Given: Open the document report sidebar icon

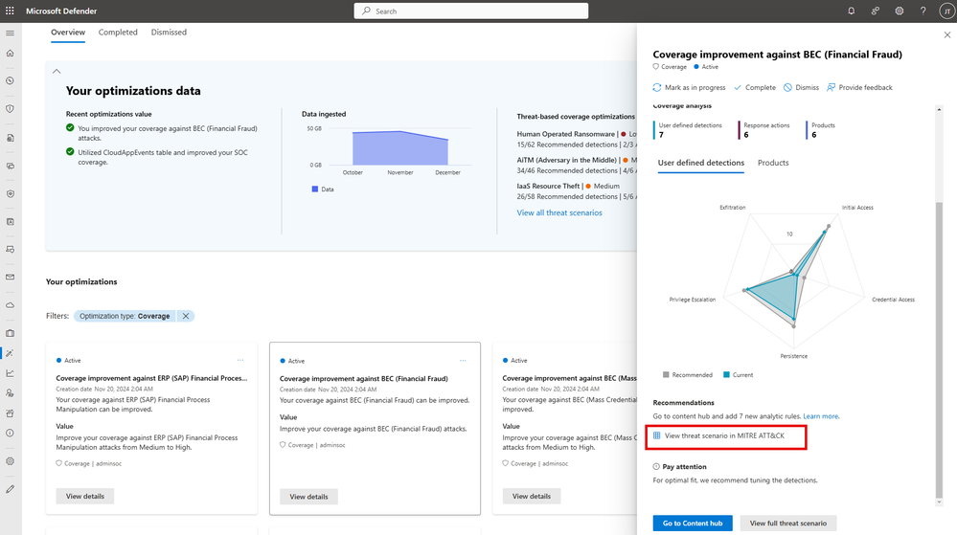Looking at the screenshot, I should [10, 138].
